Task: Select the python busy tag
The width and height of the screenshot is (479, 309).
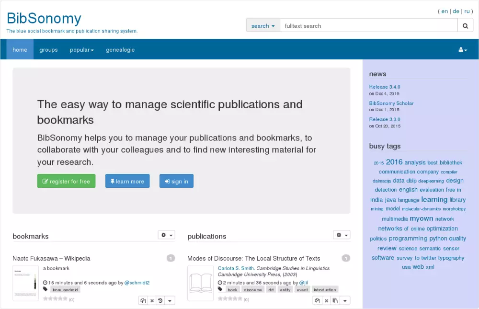Action: click(x=438, y=239)
